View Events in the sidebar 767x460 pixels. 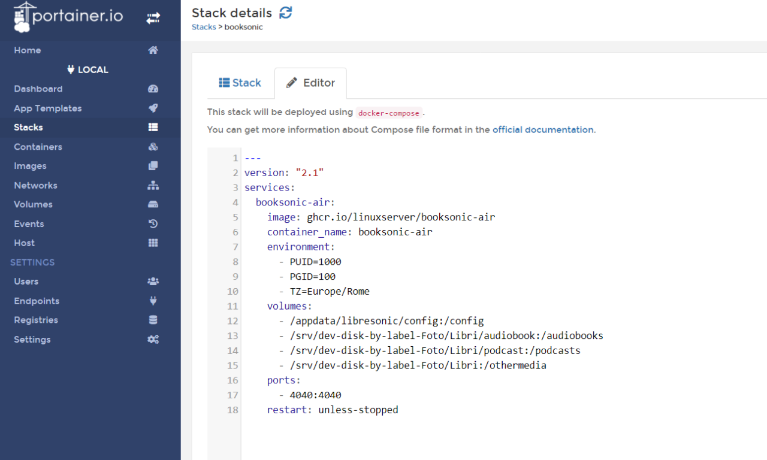tap(29, 223)
